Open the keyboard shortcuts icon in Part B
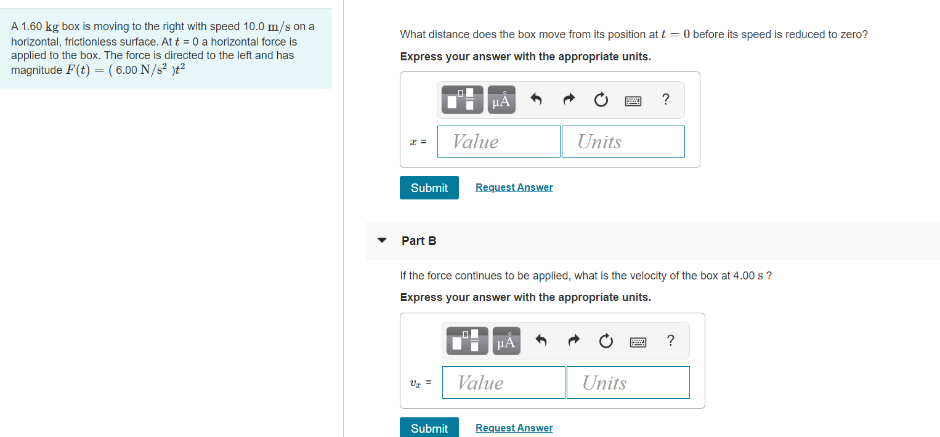 (x=638, y=341)
